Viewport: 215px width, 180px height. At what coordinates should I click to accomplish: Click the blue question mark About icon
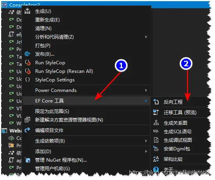[156, 169]
